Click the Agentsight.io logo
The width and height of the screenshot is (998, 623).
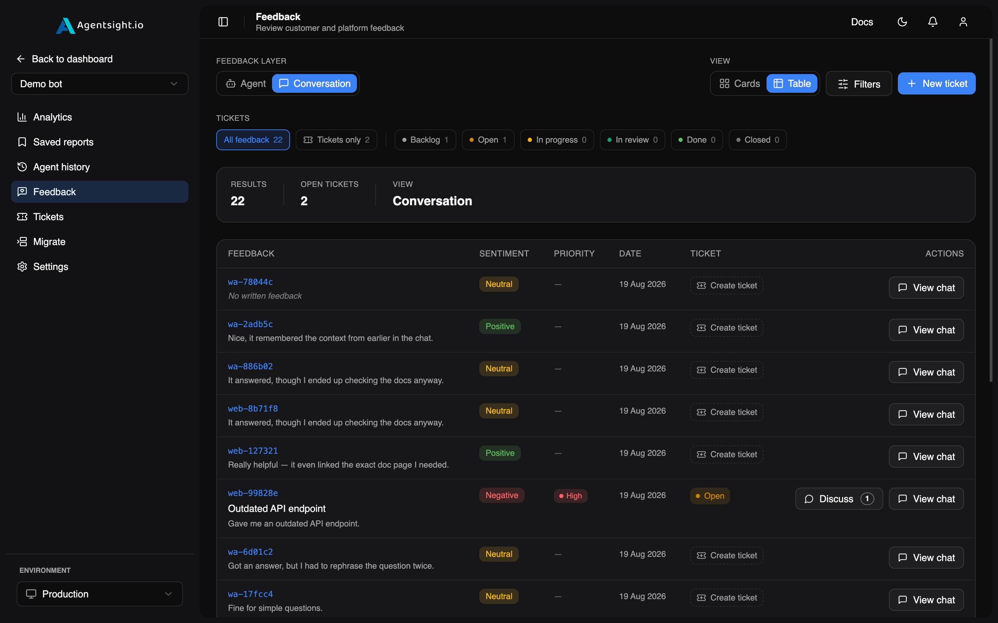tap(100, 25)
